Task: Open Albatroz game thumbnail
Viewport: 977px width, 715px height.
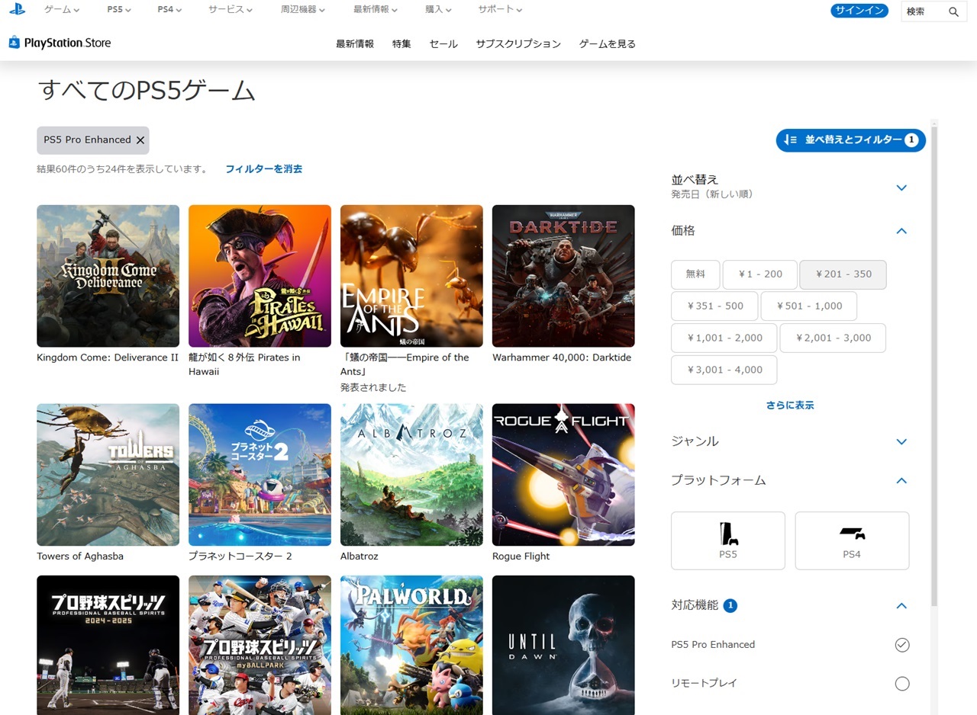Action: point(411,475)
